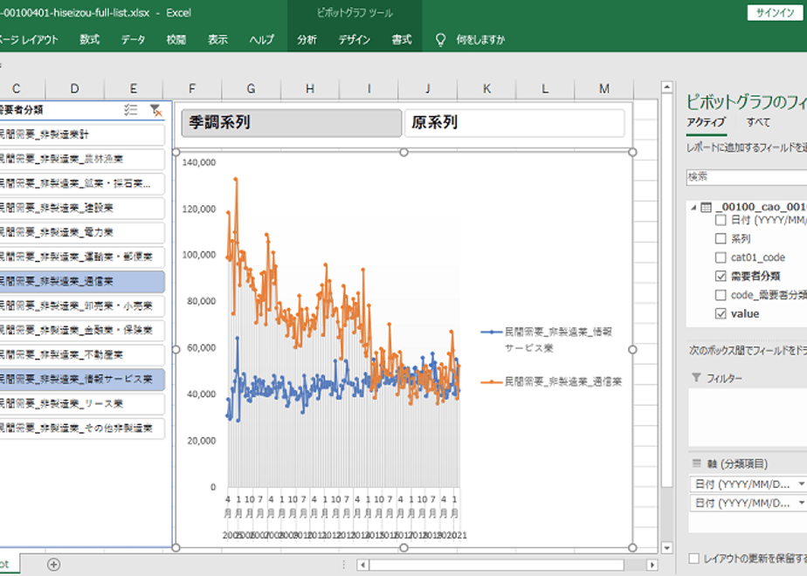Click the orange 通信業 legend entry
This screenshot has height=576, width=807.
click(551, 381)
